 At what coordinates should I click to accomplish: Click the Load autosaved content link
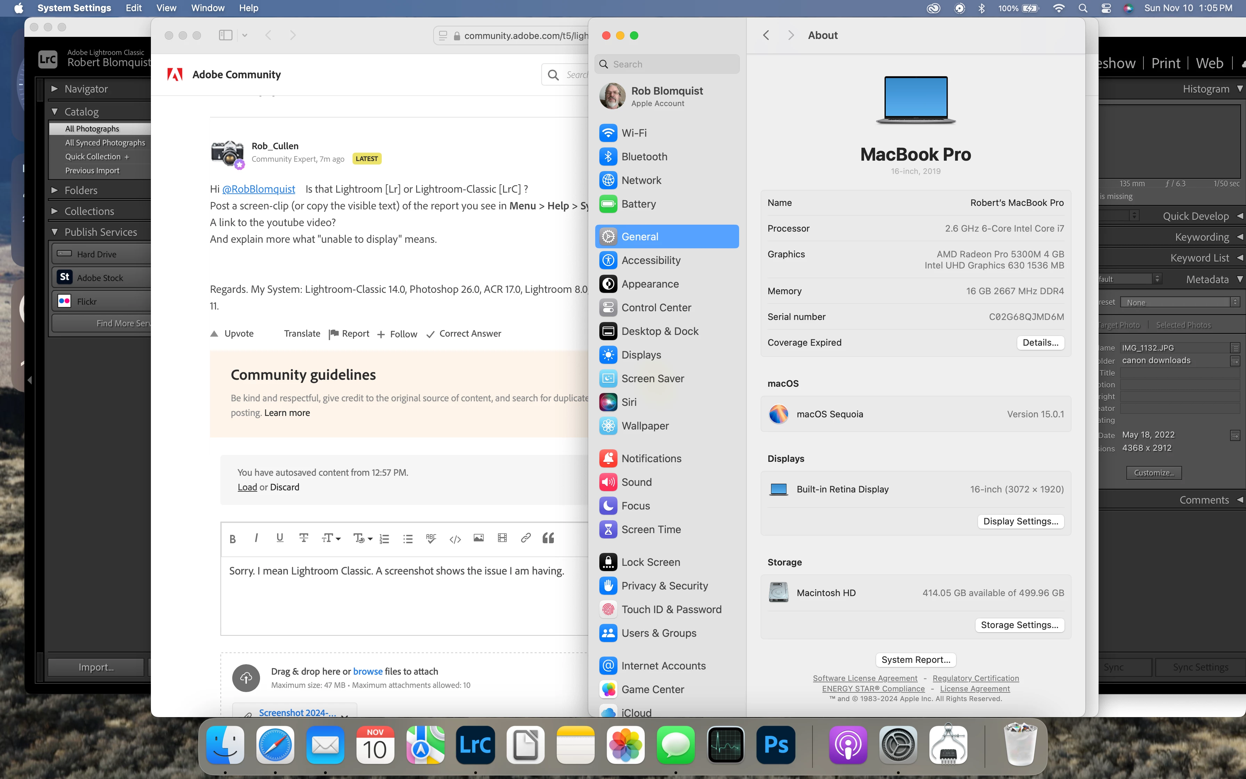[x=247, y=487]
